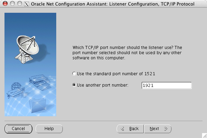Focus the port number field showing 1921
This screenshot has width=207, height=138.
coord(166,86)
